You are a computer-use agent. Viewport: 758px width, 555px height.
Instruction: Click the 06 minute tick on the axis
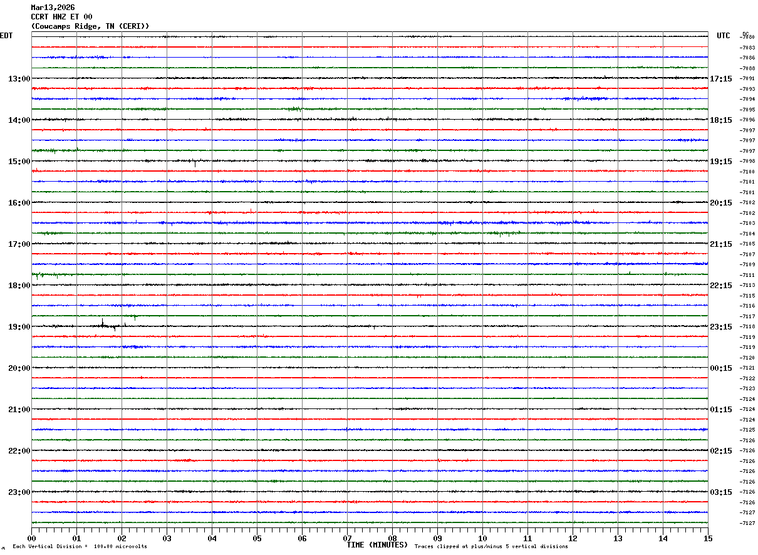point(302,538)
